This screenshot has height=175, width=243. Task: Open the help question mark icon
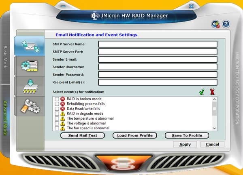[x=226, y=24]
